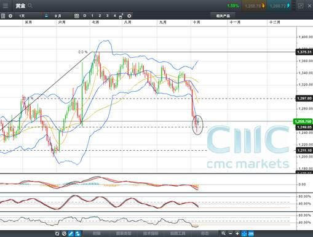Select layout preset 1
Image resolution: width=313 pixels, height=237 pixels.
click(x=92, y=16)
